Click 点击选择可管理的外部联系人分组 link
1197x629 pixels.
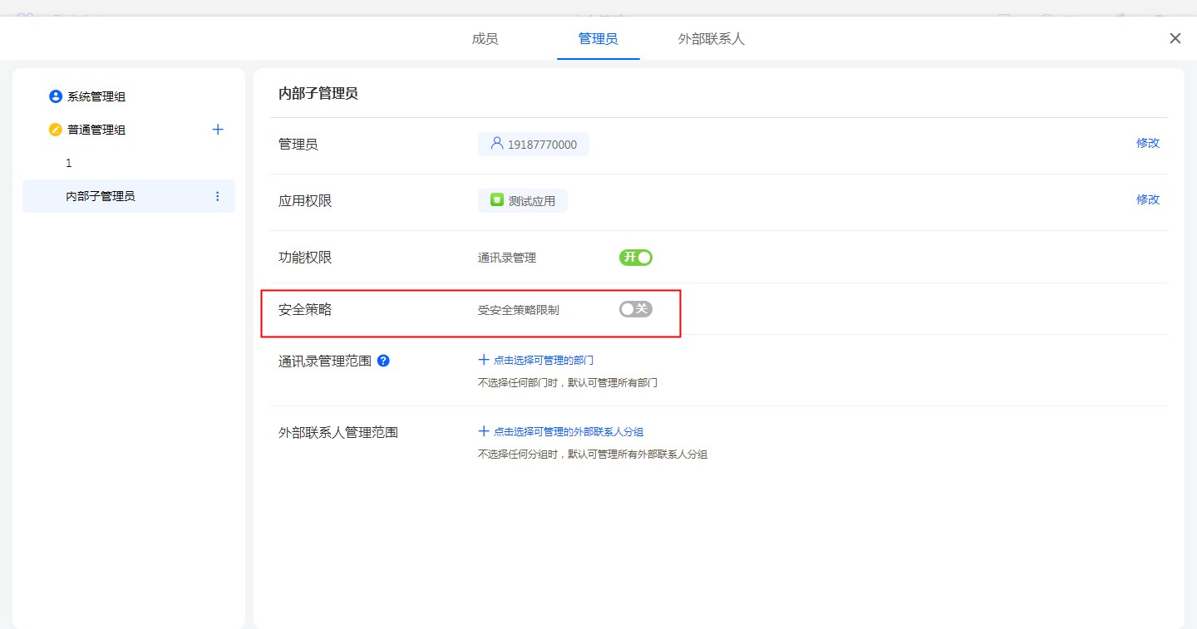(569, 432)
